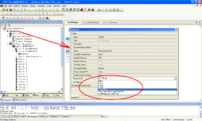This screenshot has width=202, height=121.
Task: Select the highlighted Physical Port list option
Action: coord(137,90)
